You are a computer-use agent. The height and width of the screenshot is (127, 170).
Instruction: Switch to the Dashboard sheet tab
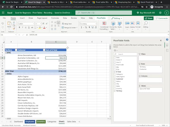point(18,122)
